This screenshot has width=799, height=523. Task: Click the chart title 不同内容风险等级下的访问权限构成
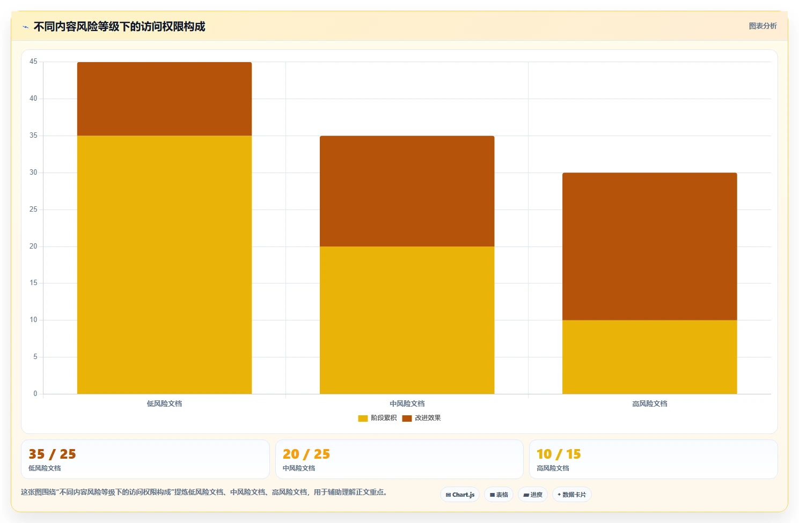(119, 26)
